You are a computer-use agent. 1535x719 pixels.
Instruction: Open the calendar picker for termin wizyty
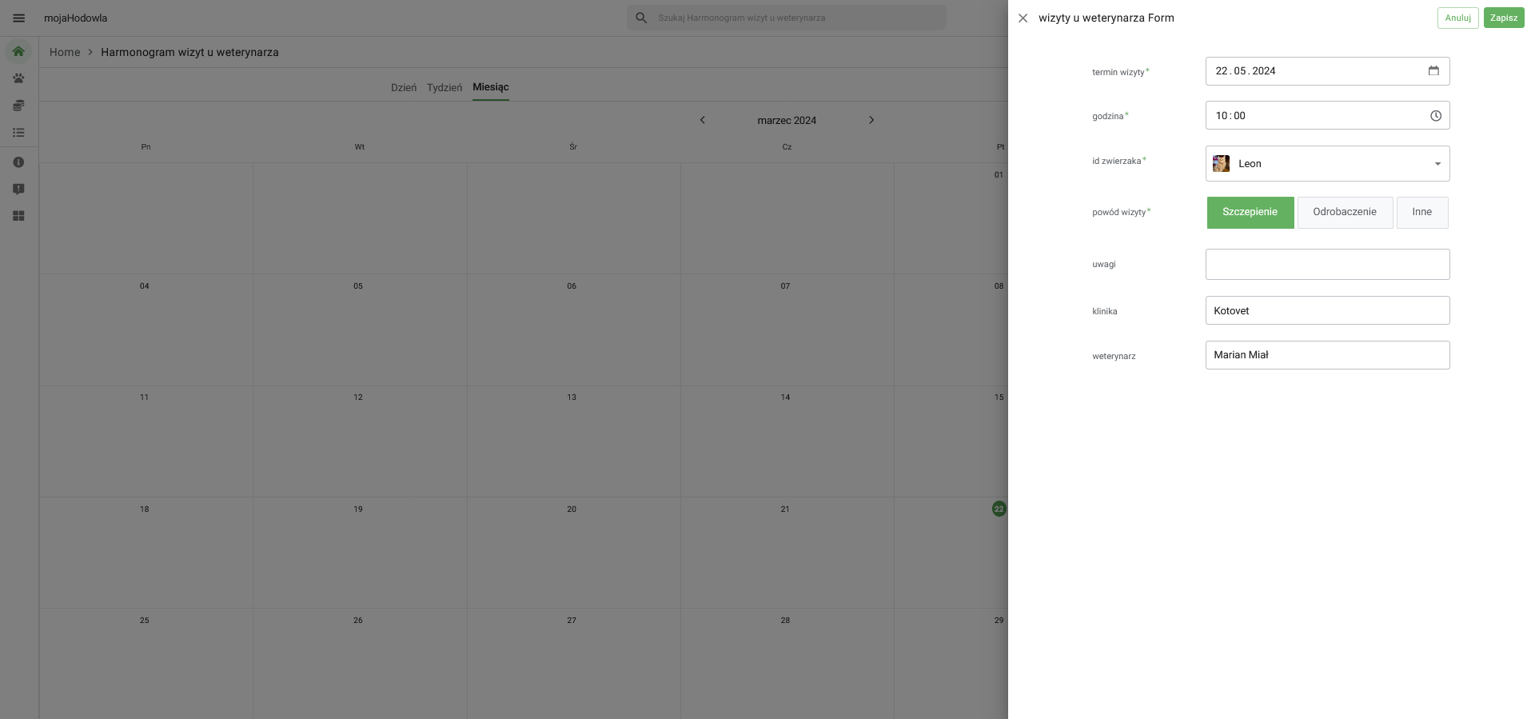tap(1433, 71)
